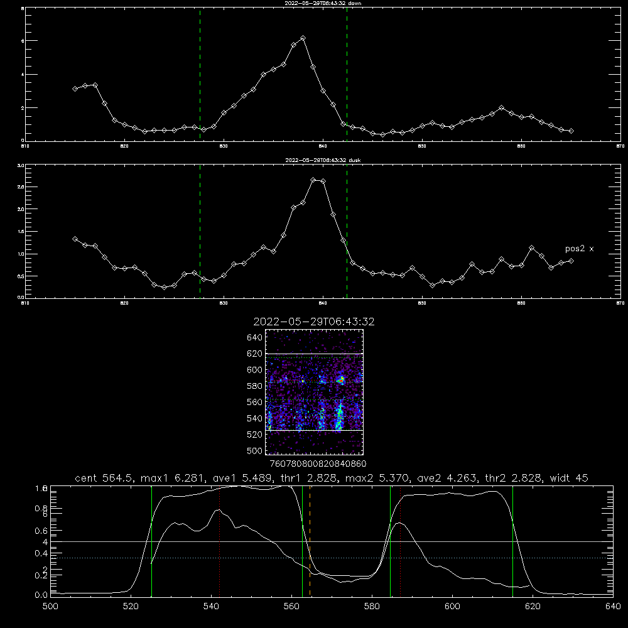
Task: Click the solid green line near 525
Action: coord(151,541)
